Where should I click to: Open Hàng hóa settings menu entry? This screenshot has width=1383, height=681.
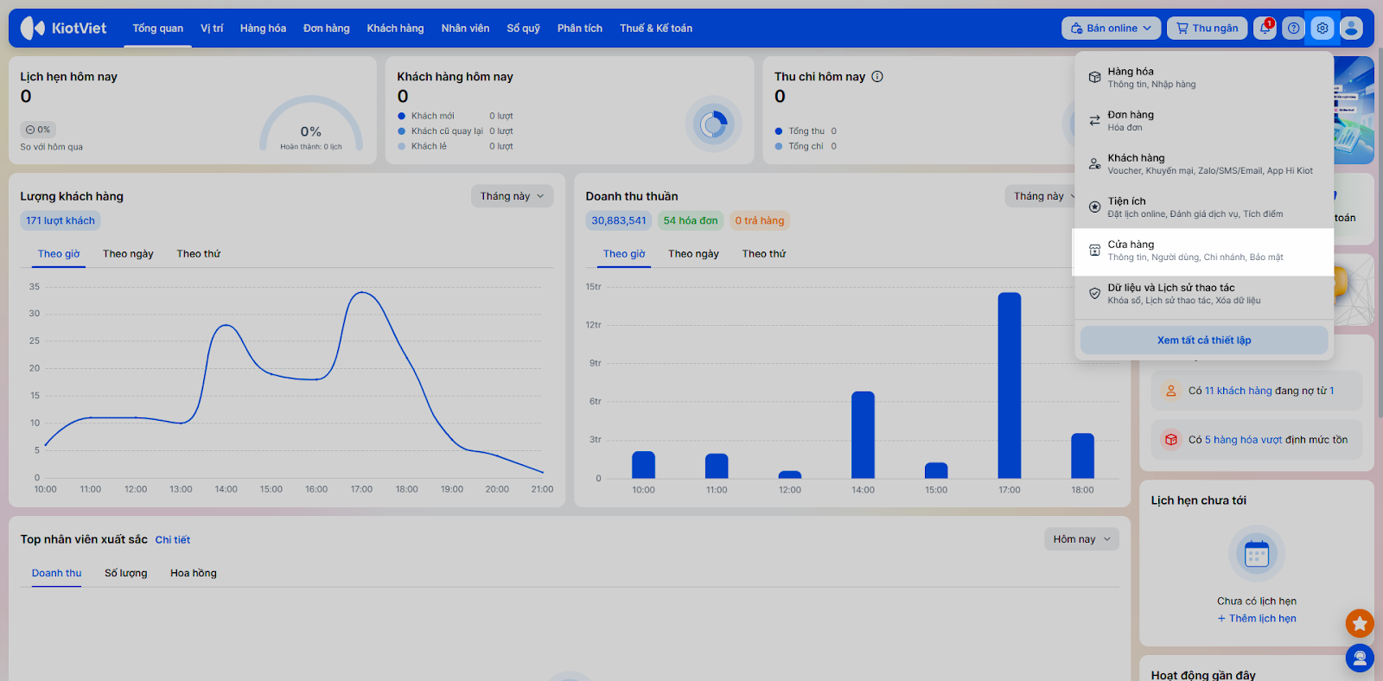pyautogui.click(x=1202, y=78)
